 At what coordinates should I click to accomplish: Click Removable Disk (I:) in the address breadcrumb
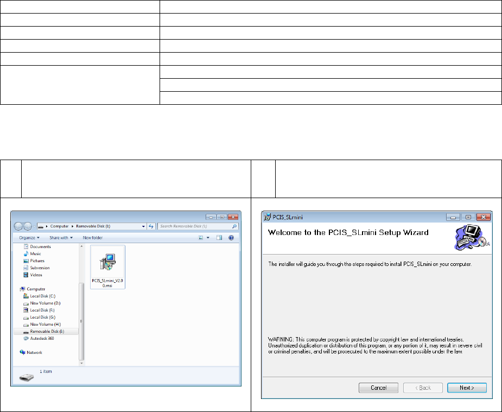93,226
